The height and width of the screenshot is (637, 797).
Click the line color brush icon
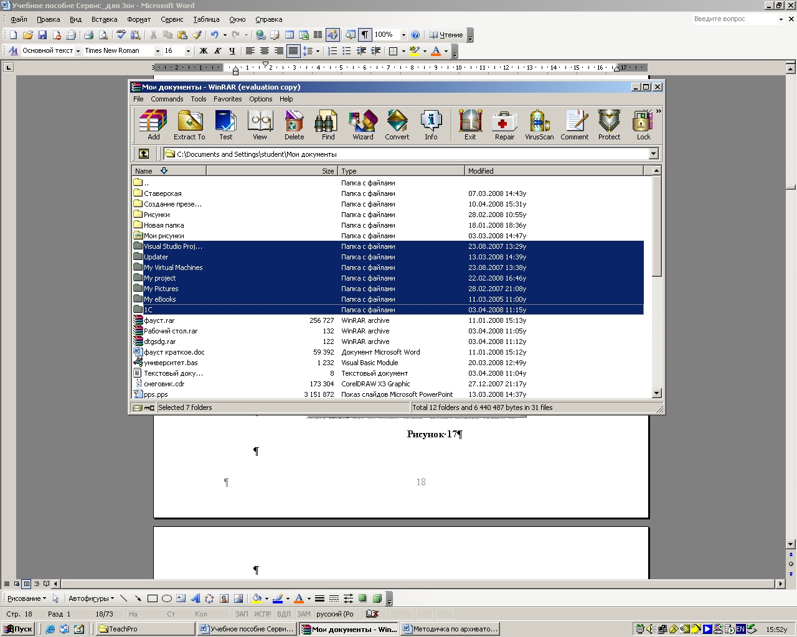278,598
